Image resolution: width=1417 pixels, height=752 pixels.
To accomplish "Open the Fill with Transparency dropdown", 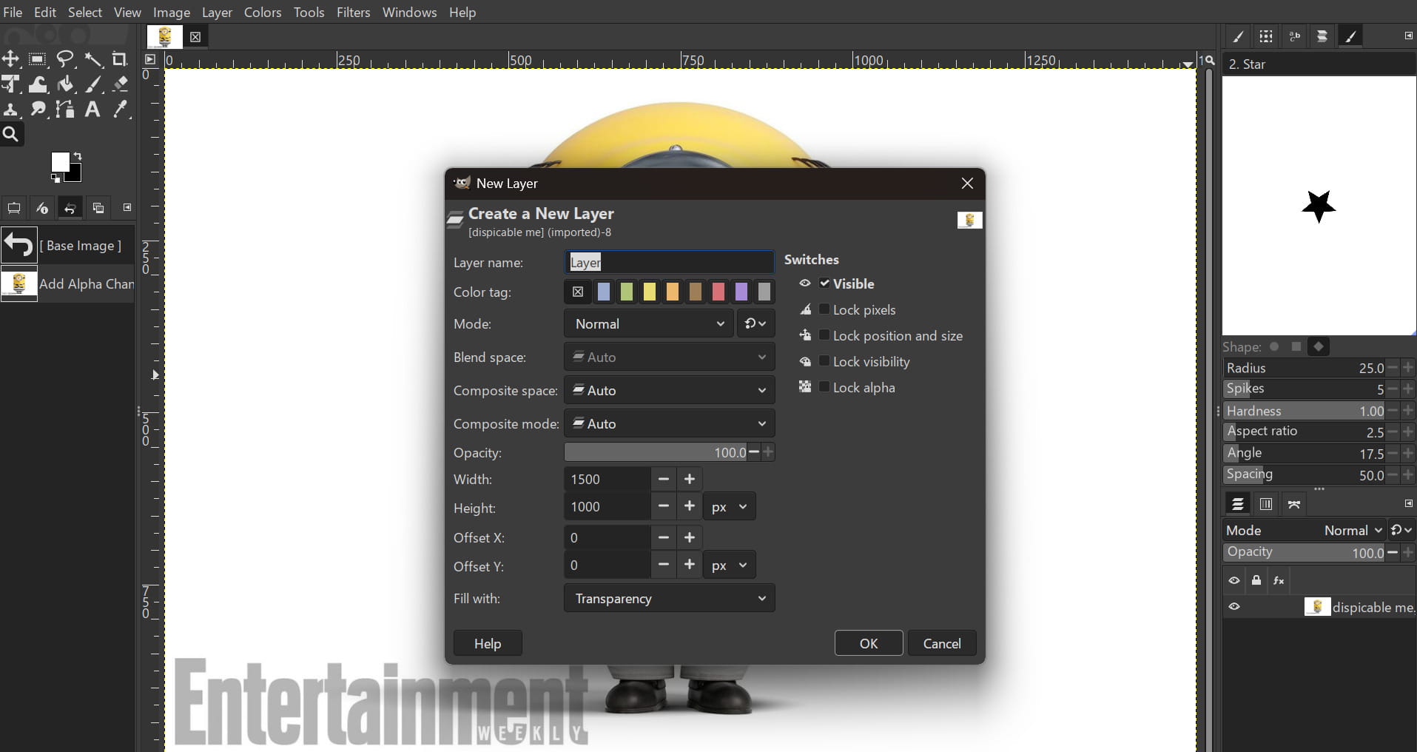I will tap(670, 599).
